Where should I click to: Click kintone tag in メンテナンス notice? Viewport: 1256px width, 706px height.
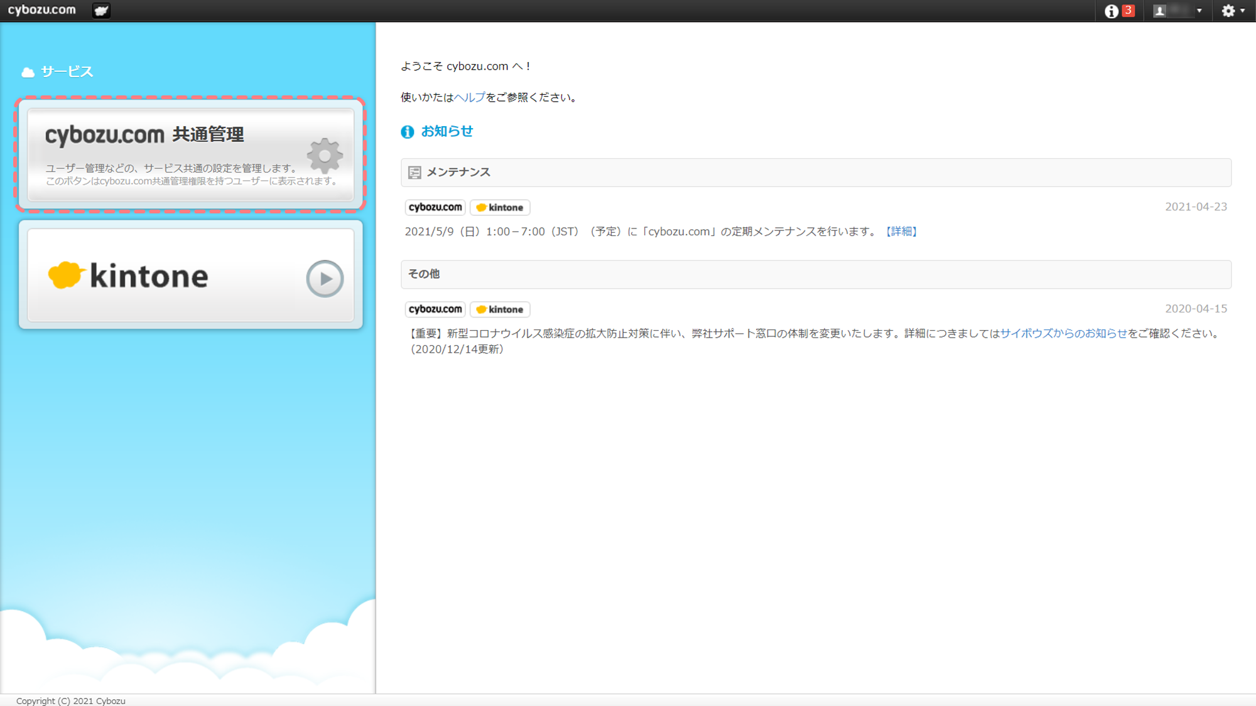pyautogui.click(x=500, y=207)
